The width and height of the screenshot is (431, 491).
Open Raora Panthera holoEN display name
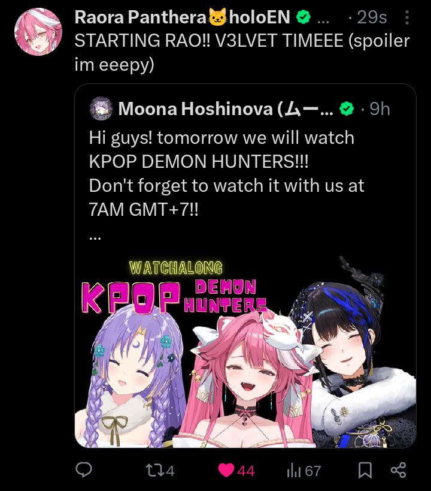183,17
